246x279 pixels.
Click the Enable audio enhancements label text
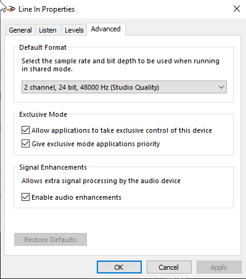76,197
